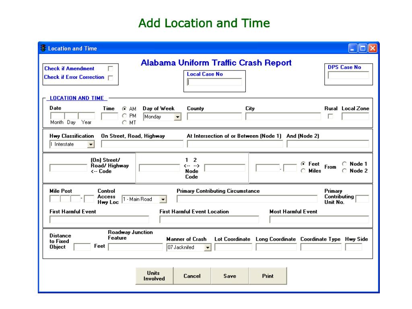Enable the Rural checkbox
The image size is (412, 309).
(x=330, y=116)
